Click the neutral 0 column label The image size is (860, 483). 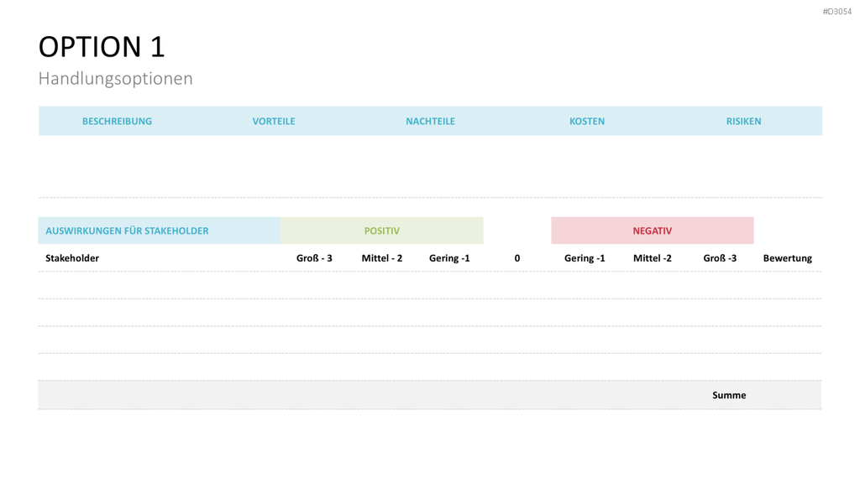tap(517, 258)
